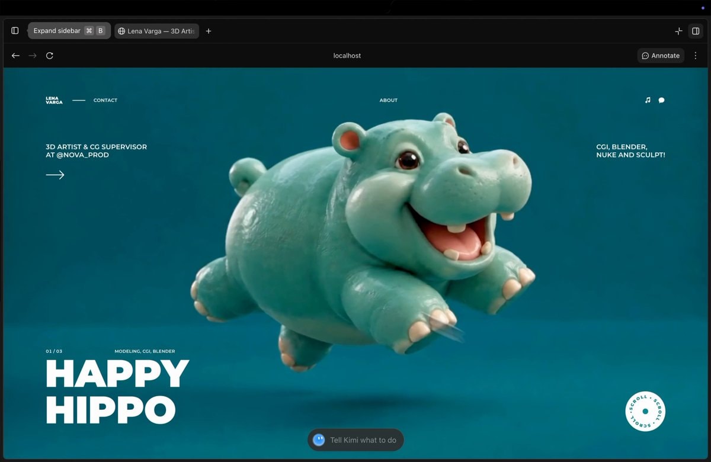
Task: Go back with the left arrow
Action: (16, 56)
